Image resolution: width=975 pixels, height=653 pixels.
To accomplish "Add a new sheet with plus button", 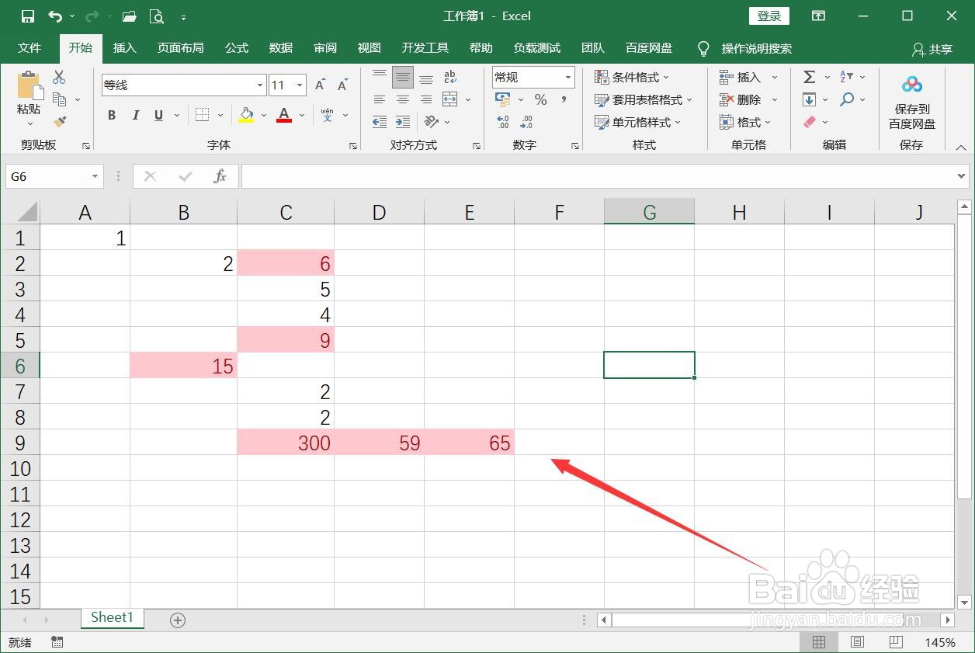I will 178,620.
